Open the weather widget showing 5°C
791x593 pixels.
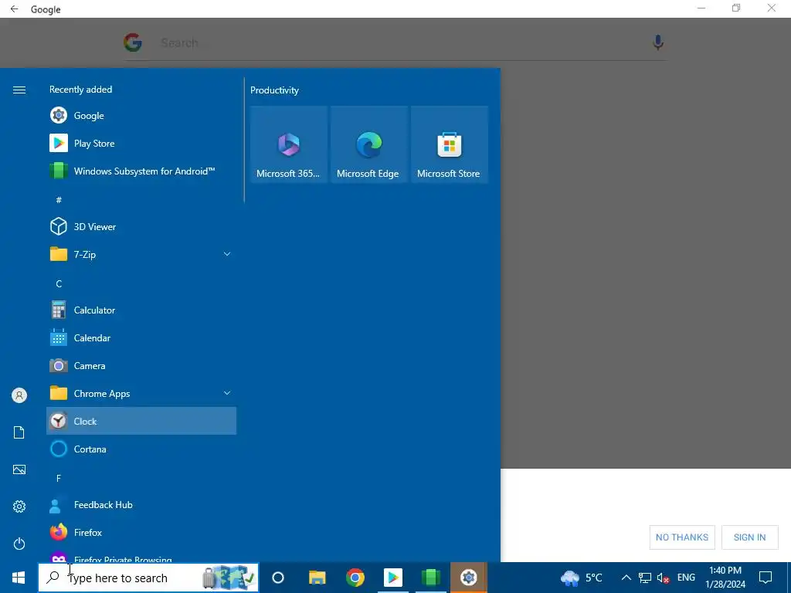pyautogui.click(x=582, y=578)
